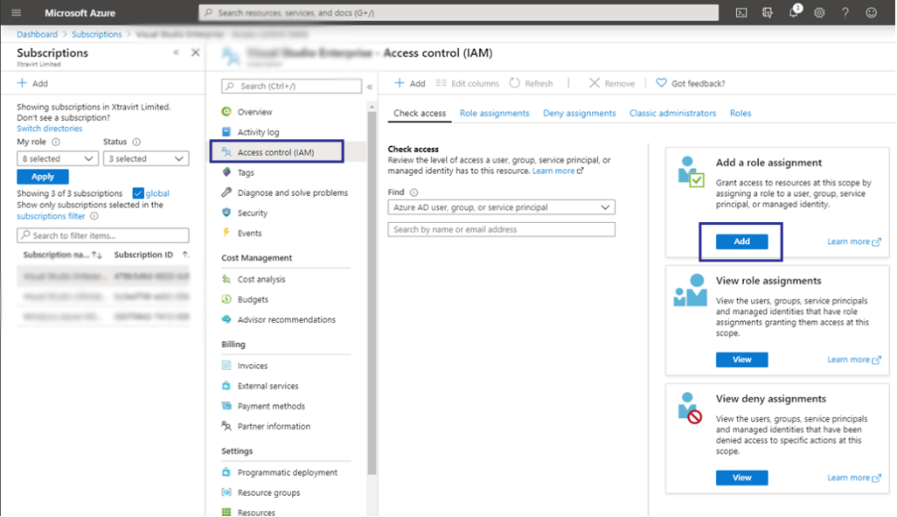Open Security menu item
897x517 pixels.
click(253, 213)
